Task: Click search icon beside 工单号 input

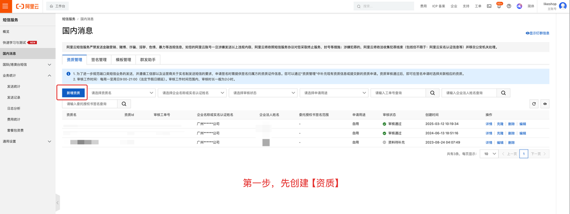Action: pyautogui.click(x=432, y=93)
